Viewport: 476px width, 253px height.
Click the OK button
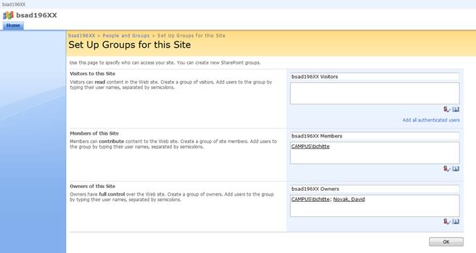tap(446, 242)
